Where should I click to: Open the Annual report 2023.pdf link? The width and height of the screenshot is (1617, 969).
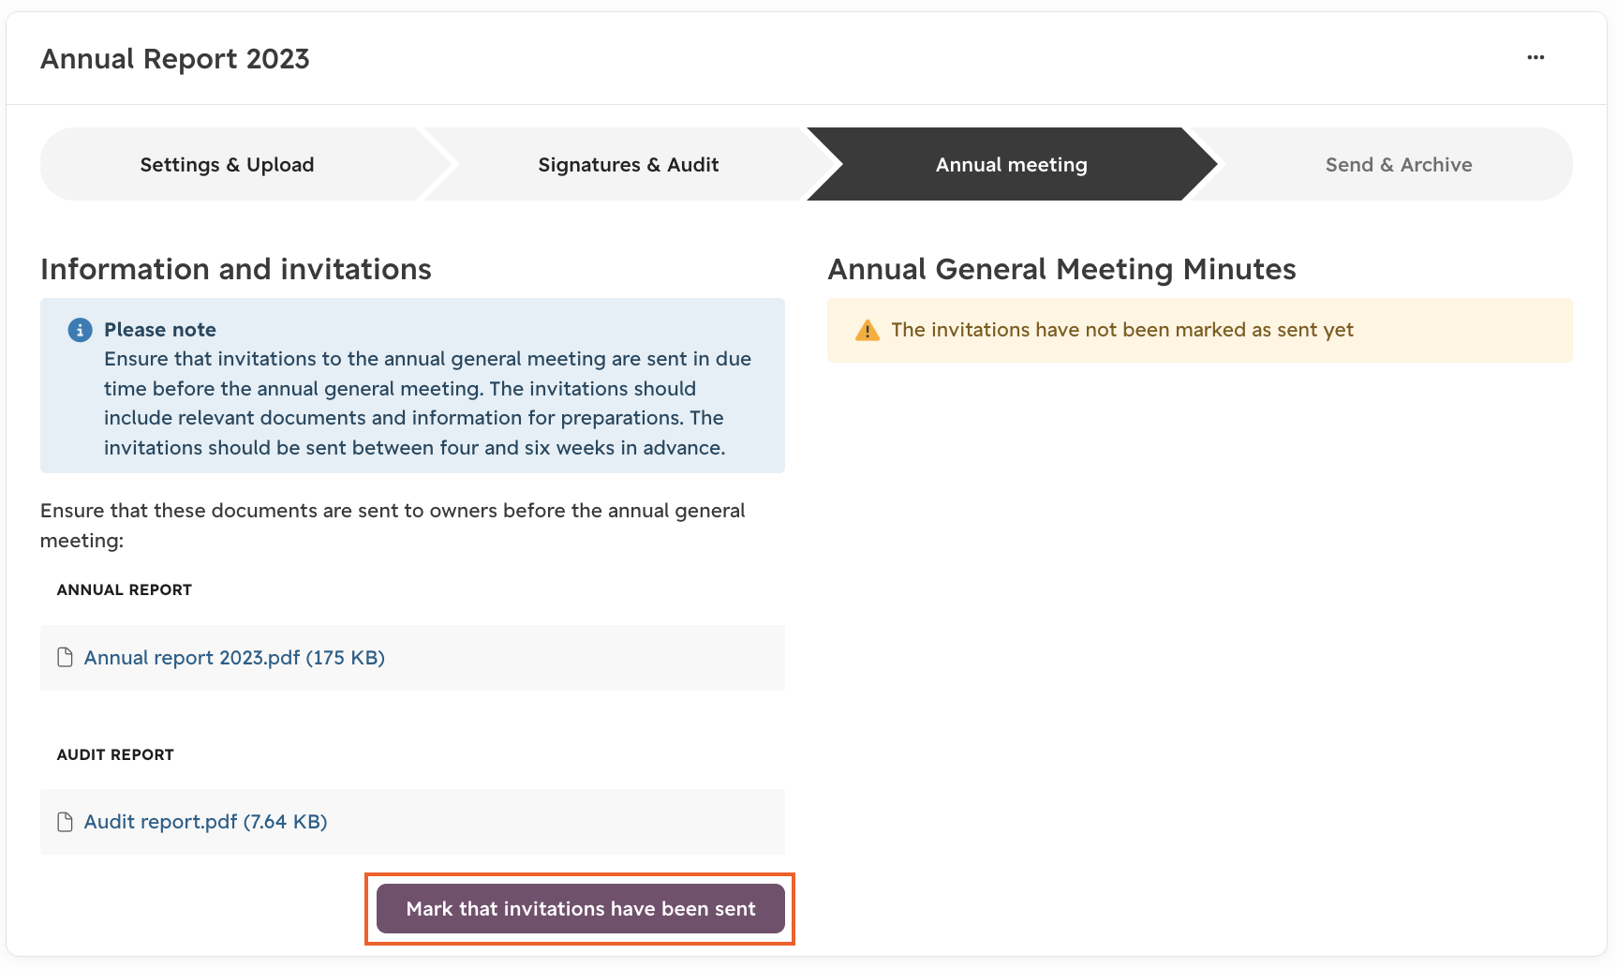234,657
